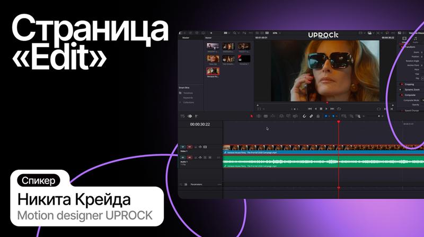
Task: Click the red timeline playhead head
Action: 339,122
